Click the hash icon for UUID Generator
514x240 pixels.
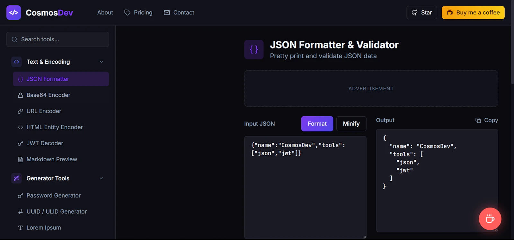click(x=20, y=212)
